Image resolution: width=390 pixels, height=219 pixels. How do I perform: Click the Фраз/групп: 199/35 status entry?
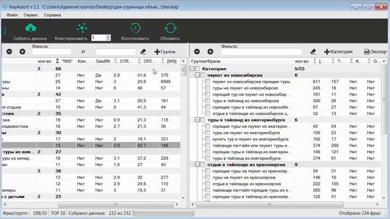tap(24, 213)
